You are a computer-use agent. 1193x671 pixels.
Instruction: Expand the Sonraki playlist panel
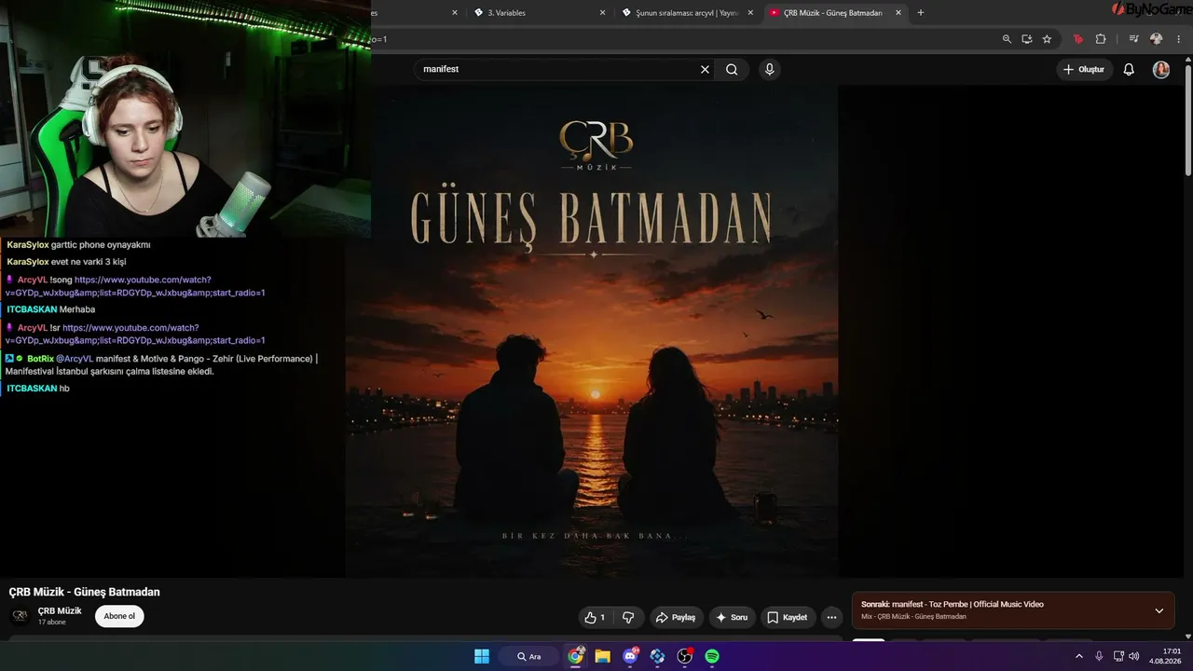point(1159,610)
